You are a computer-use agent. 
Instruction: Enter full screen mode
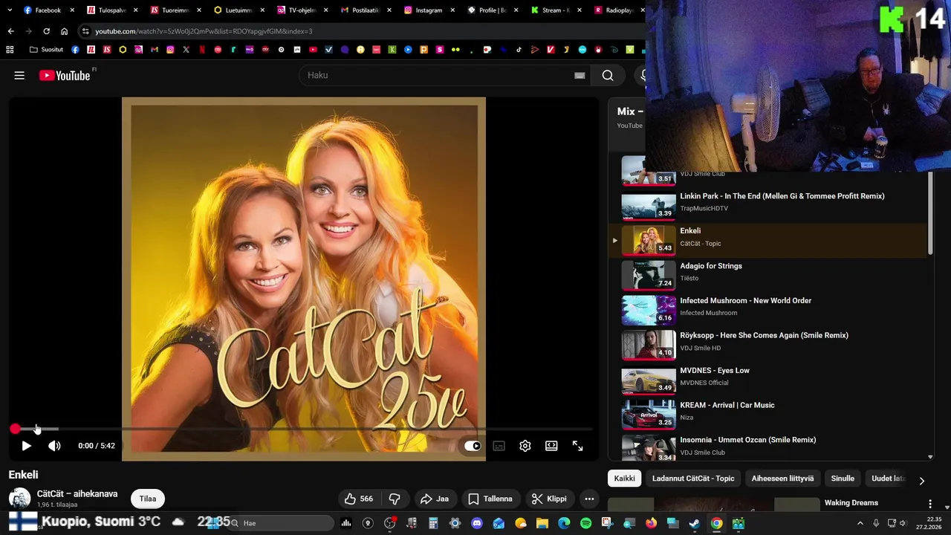coord(577,446)
